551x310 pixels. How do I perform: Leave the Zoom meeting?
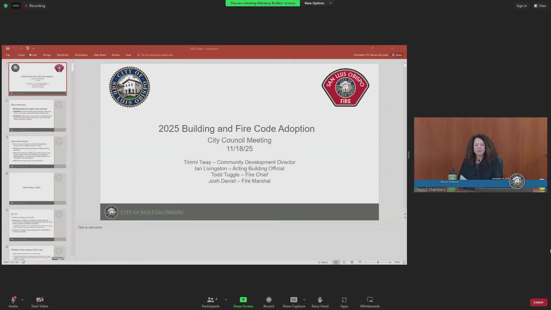(x=538, y=302)
